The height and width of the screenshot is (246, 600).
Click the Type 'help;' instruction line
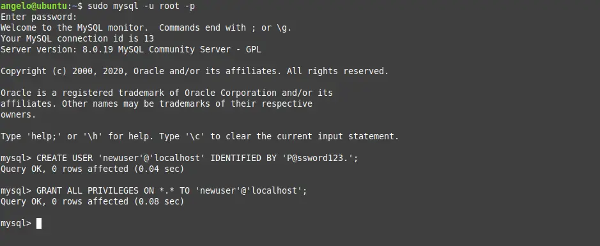199,136
